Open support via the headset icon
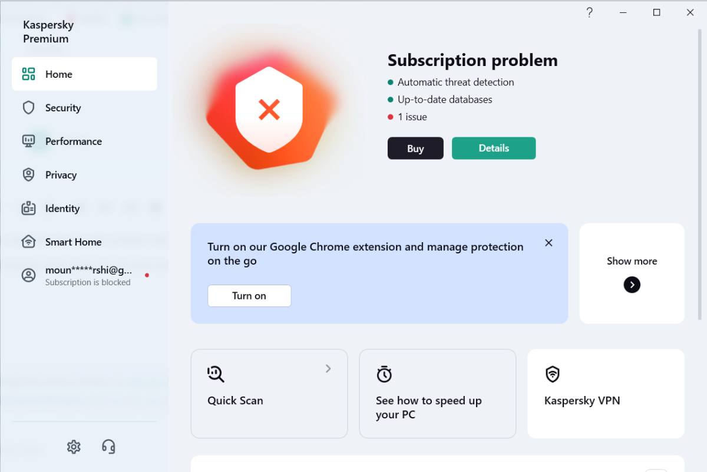The image size is (707, 472). (x=108, y=447)
